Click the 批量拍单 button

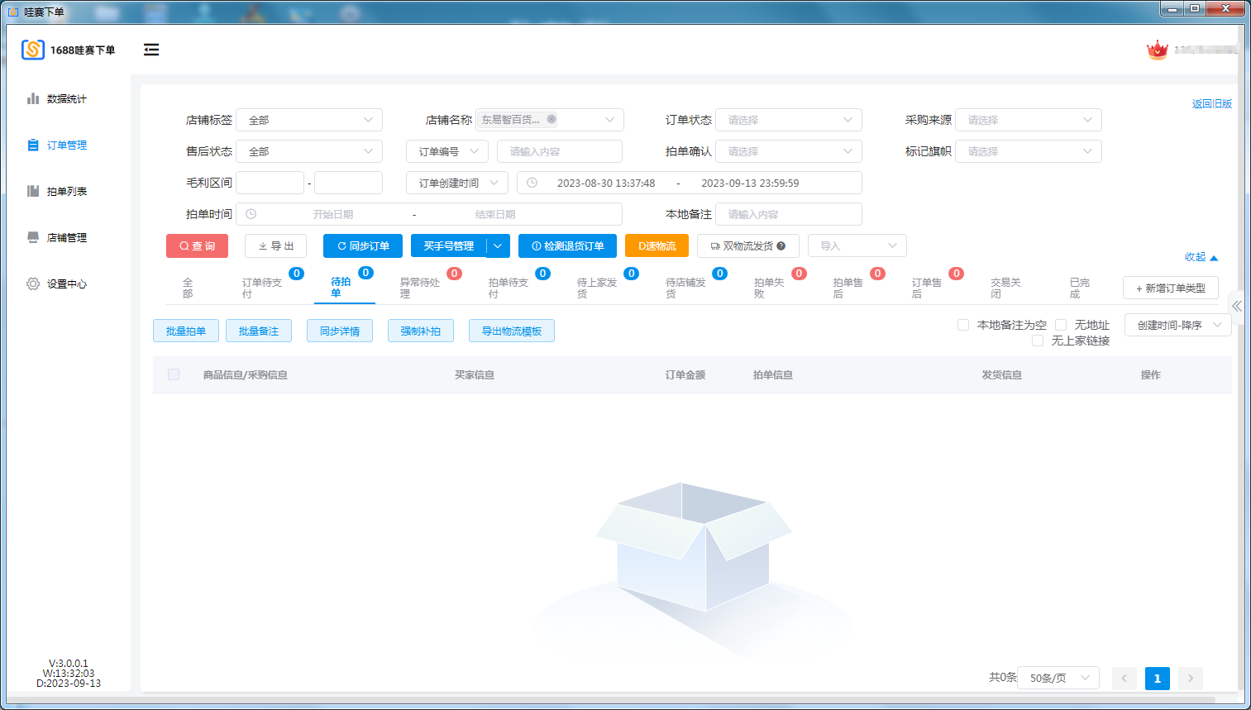pos(186,331)
